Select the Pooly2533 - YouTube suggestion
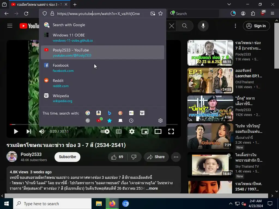The image size is (279, 209). point(102,53)
